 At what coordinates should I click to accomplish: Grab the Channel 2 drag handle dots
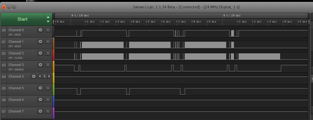(4, 58)
